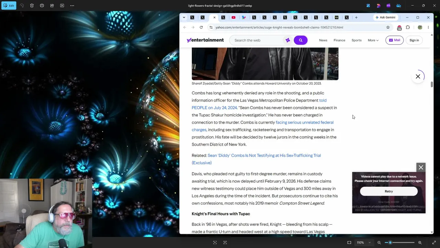
Task: Open the Chrome extensions puzzle menu
Action: pos(408,27)
